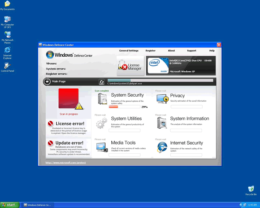Open Recycle Bin on the desktop
The image size is (260, 208).
click(251, 190)
